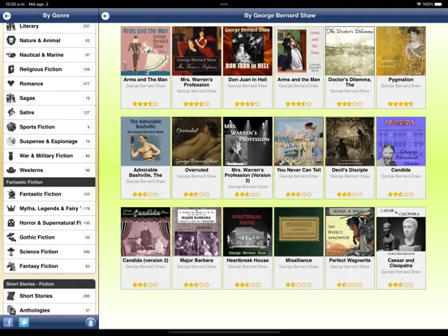Image resolution: width=448 pixels, height=336 pixels.
Task: Open the Literary genre row
Action: (x=50, y=28)
